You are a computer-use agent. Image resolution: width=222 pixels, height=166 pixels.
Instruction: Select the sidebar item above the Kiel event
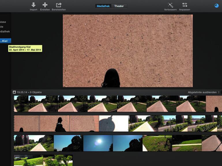click(5, 31)
